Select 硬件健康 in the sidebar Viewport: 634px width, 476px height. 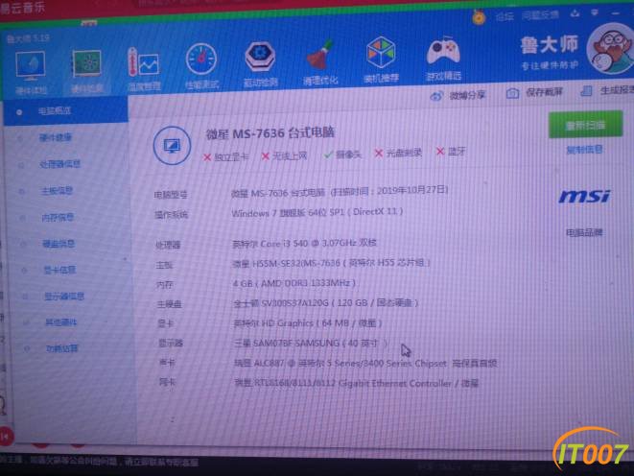click(x=56, y=137)
